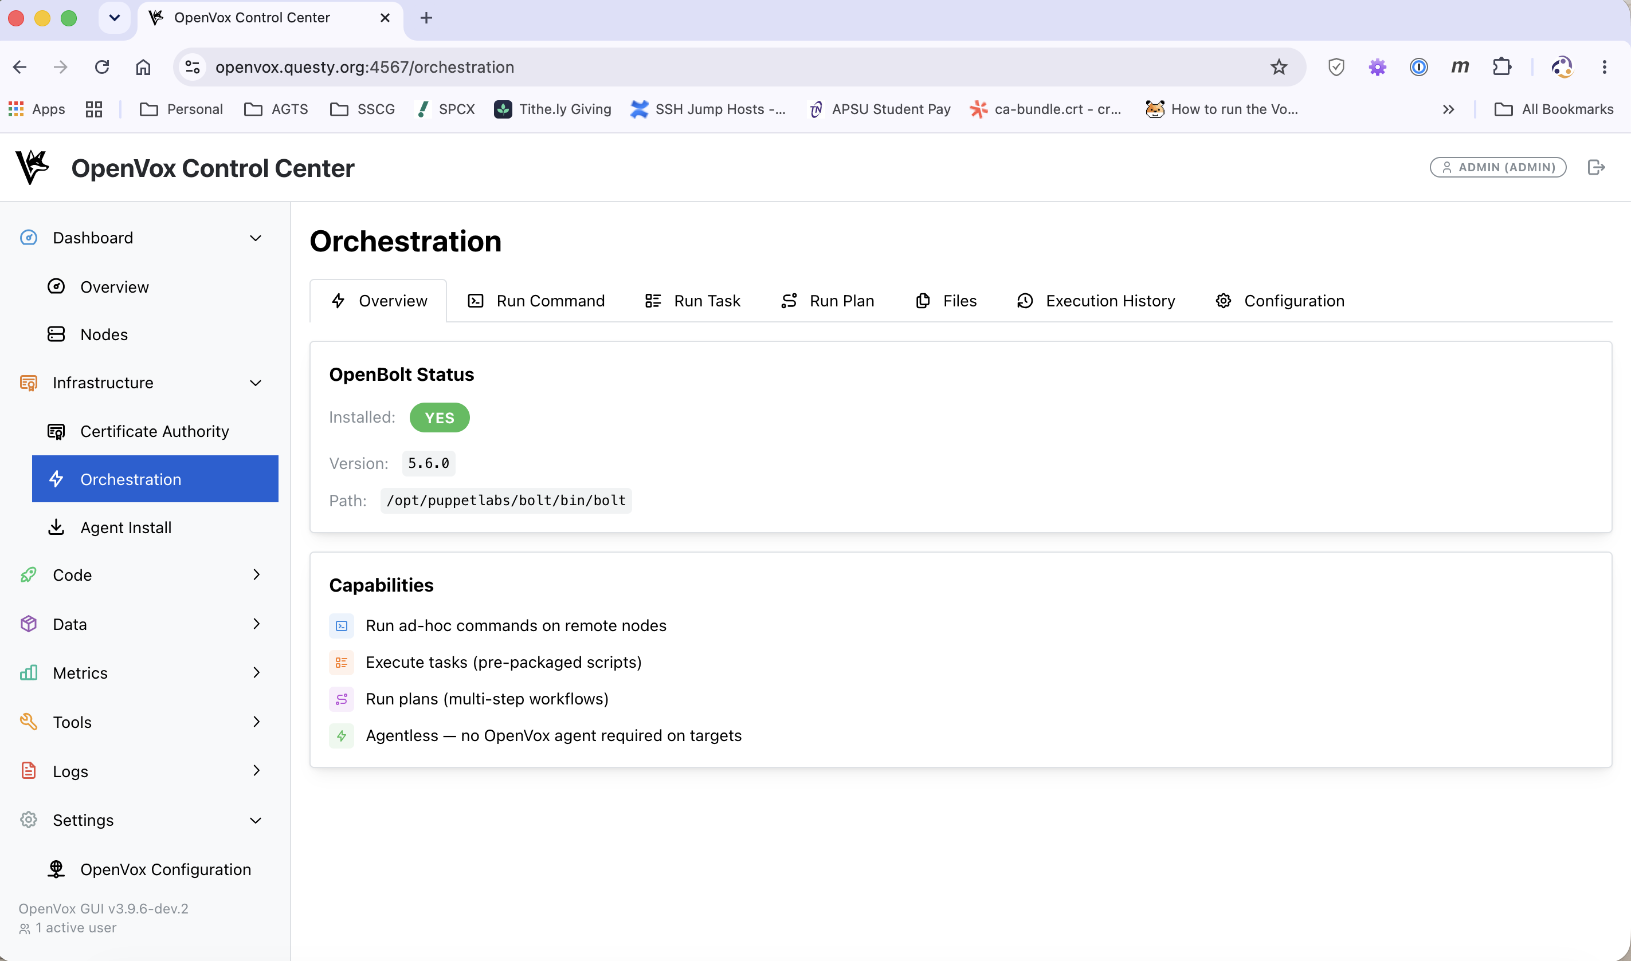Expand the Metrics section chevron

tap(257, 672)
